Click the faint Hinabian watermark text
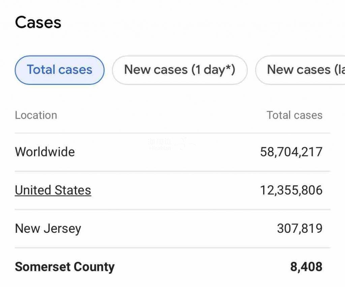This screenshot has width=345, height=287. [x=160, y=147]
